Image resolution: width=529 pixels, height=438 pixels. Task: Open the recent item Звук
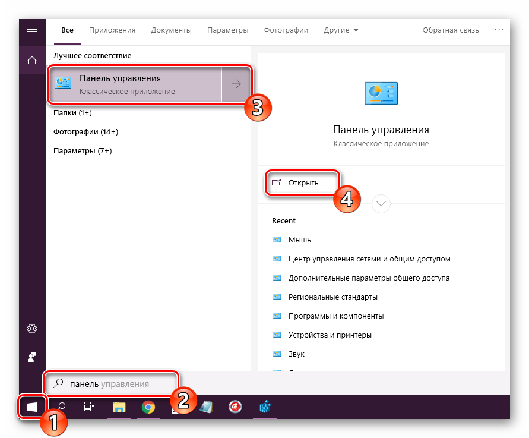(296, 354)
